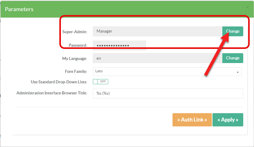Image resolution: width=254 pixels, height=147 pixels.
Task: Close the Parameters dialog
Action: click(x=248, y=7)
